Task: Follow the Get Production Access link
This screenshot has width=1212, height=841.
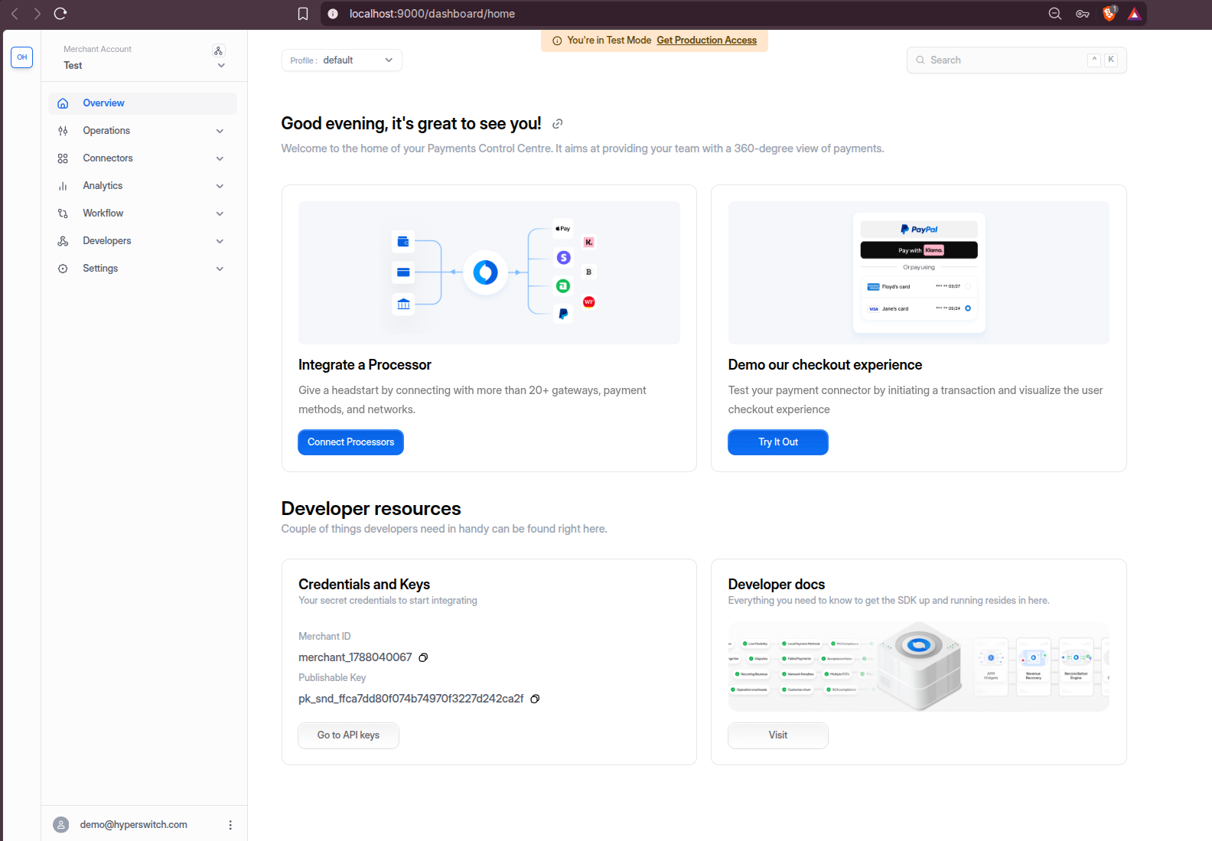Action: 706,41
